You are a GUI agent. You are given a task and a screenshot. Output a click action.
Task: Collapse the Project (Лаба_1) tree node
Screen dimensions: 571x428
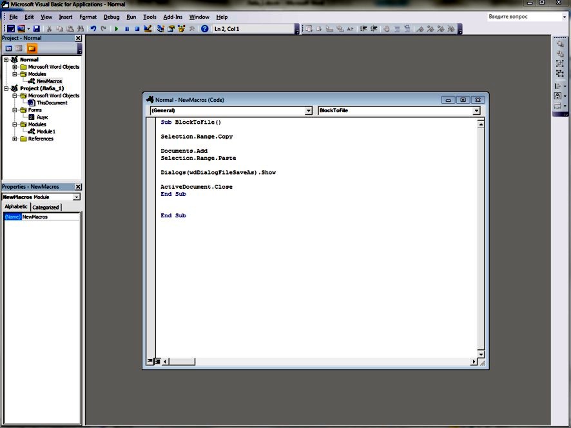[6, 88]
